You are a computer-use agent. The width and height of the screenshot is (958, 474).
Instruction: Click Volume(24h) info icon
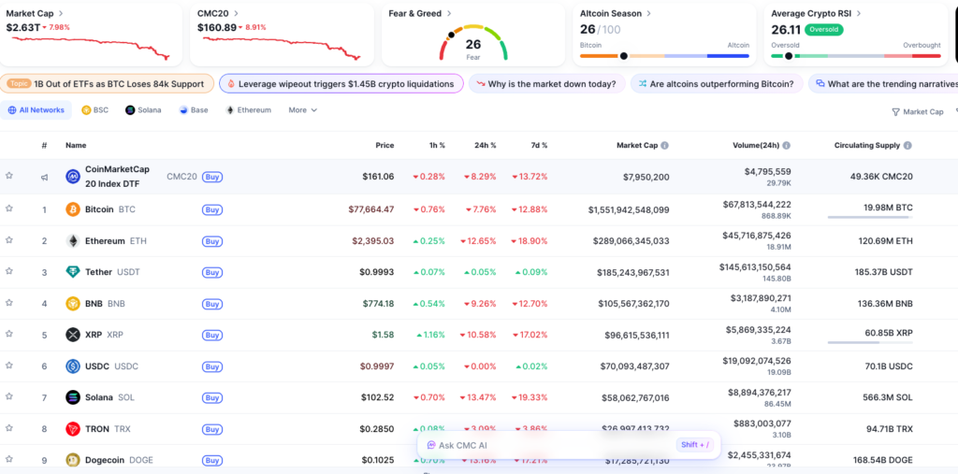(786, 146)
